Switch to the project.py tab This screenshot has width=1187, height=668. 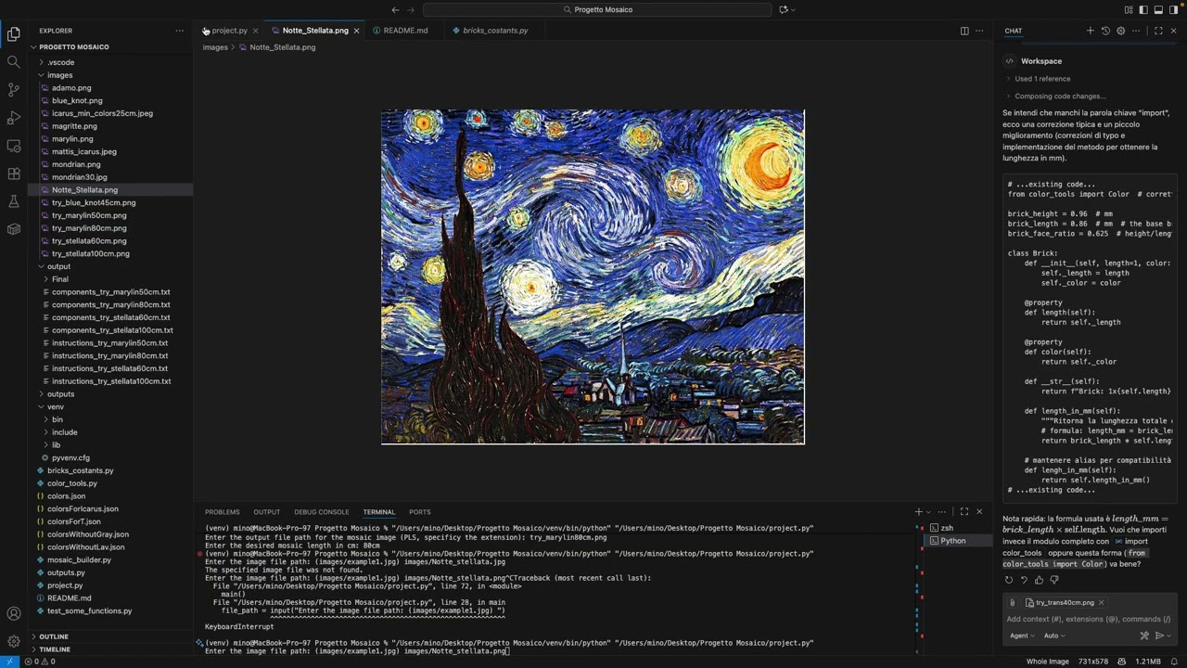(x=229, y=31)
